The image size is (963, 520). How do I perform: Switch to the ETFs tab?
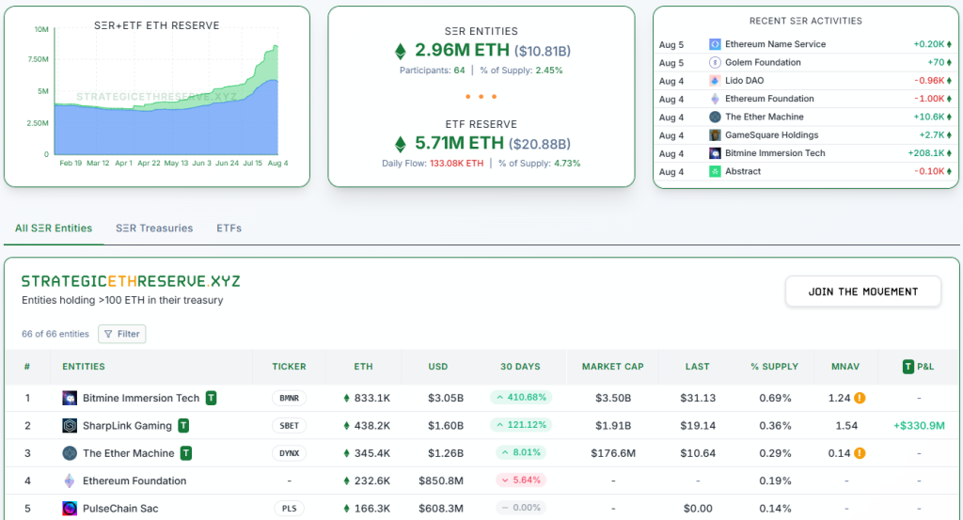point(229,228)
